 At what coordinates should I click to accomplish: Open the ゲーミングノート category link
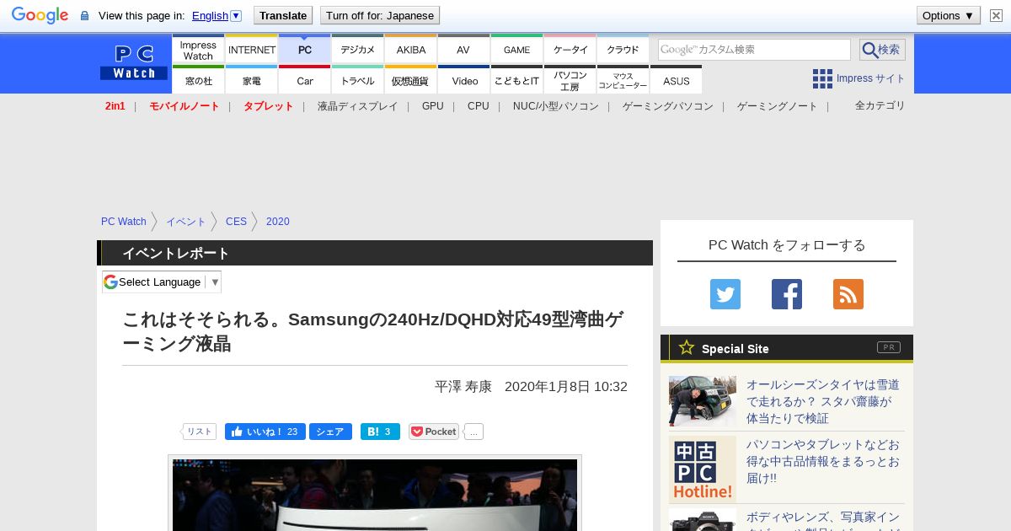pyautogui.click(x=778, y=106)
